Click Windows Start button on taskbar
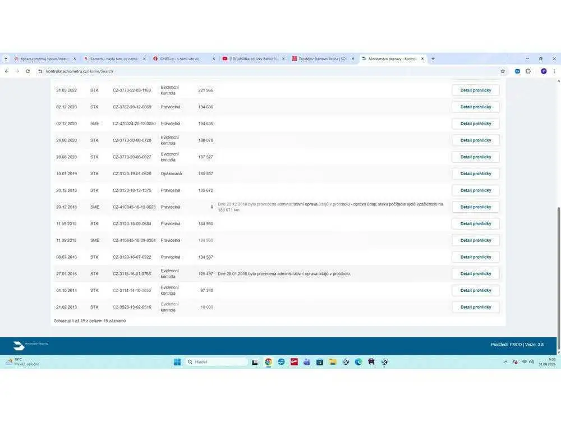The image size is (561, 421). point(177,362)
